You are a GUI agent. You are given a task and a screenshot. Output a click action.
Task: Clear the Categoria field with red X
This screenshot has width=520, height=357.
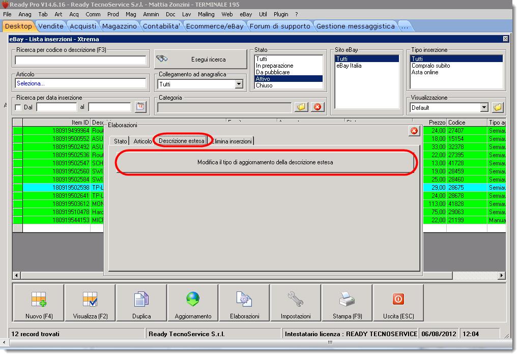coord(317,107)
